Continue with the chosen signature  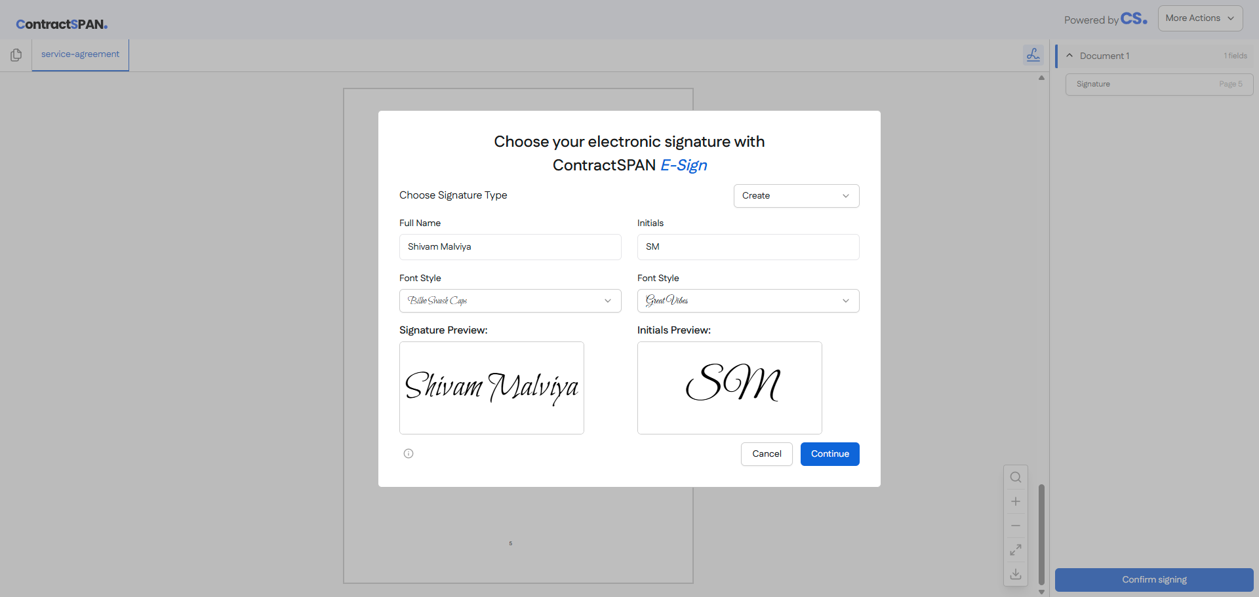[x=829, y=453]
